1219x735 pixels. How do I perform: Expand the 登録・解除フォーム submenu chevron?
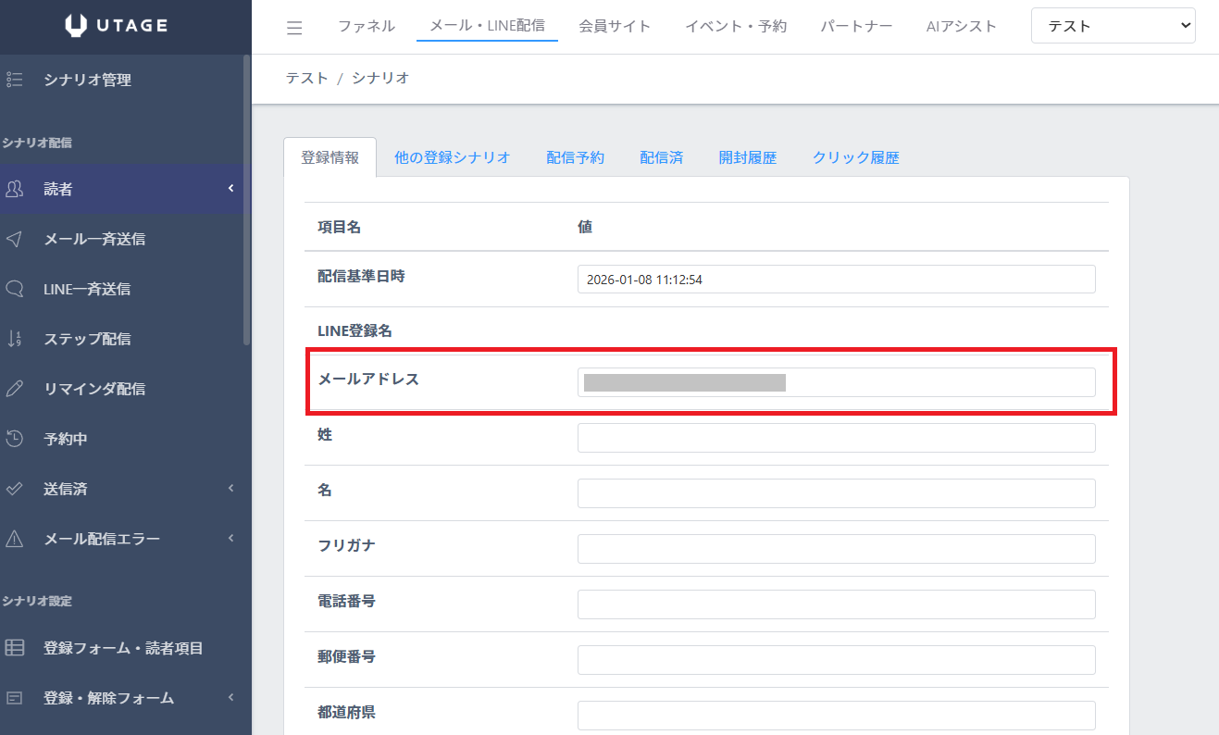230,698
